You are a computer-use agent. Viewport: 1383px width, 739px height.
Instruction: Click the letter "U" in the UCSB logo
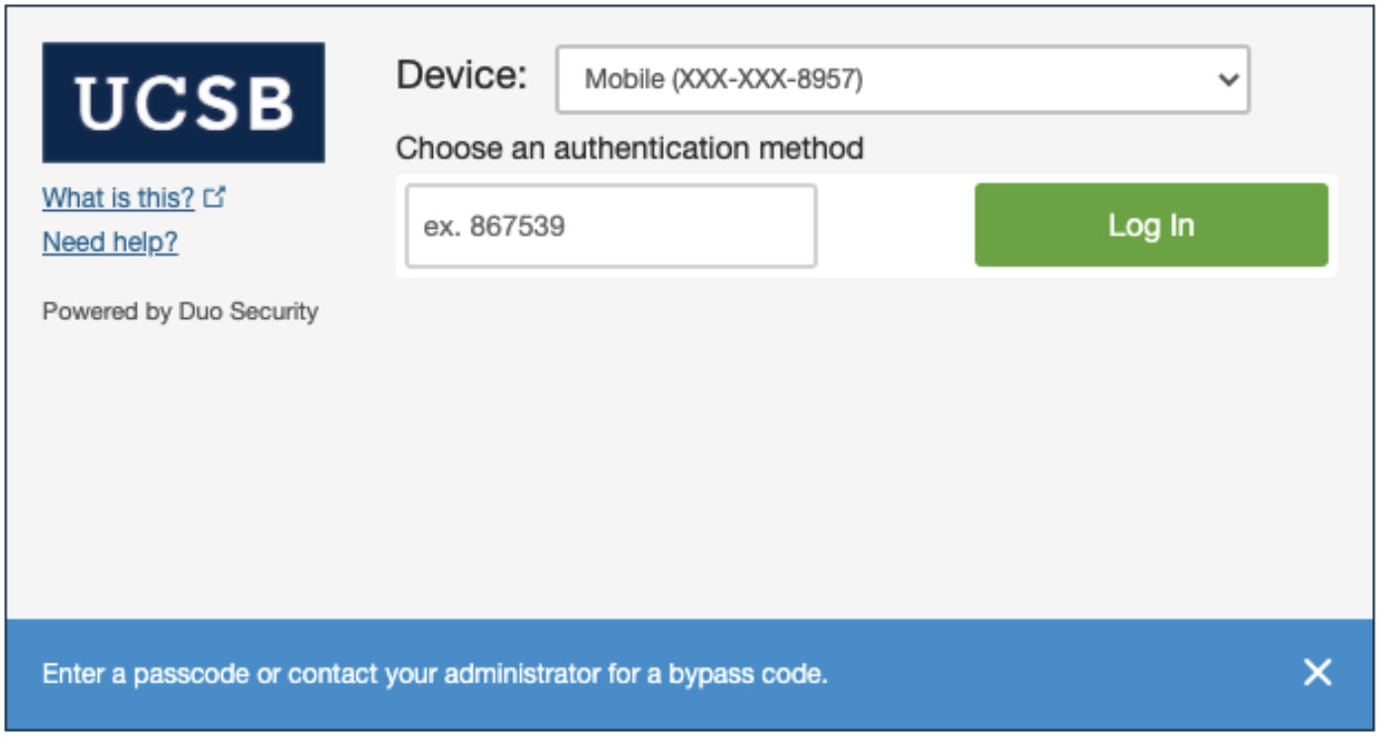(x=99, y=103)
